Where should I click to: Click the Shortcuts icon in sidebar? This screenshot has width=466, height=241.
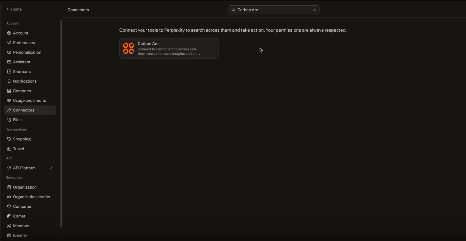coord(9,71)
